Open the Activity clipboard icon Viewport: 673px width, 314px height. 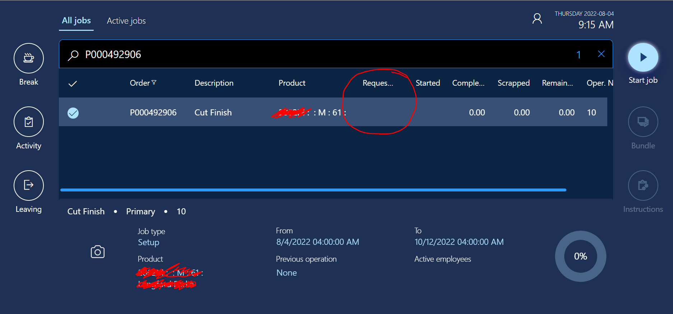pos(29,122)
